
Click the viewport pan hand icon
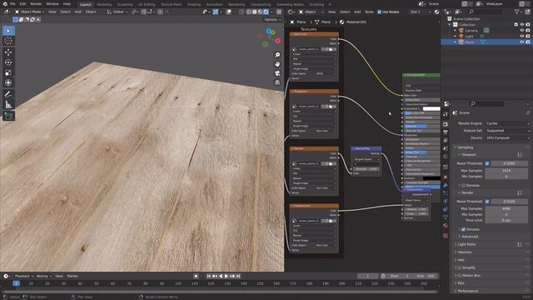point(277,64)
